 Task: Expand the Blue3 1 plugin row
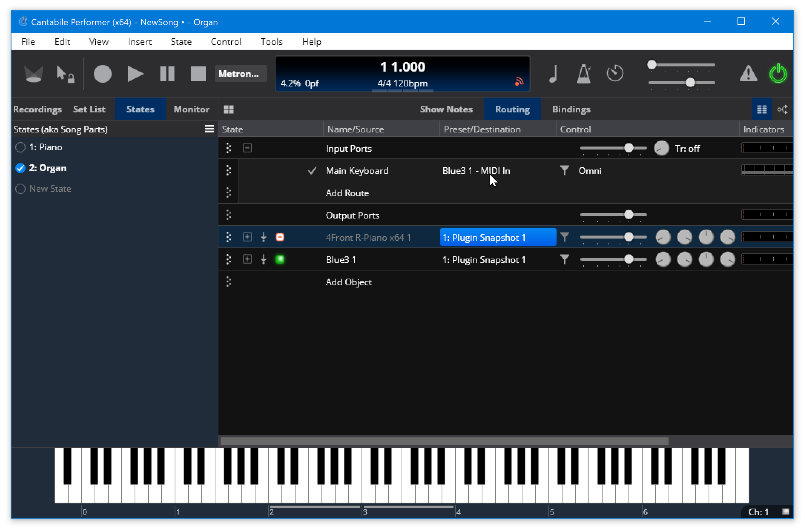247,259
